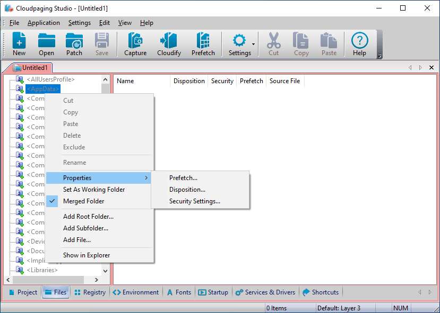The height and width of the screenshot is (313, 440).
Task: Click the tree horizontal scroll left arrow
Action: [8, 280]
